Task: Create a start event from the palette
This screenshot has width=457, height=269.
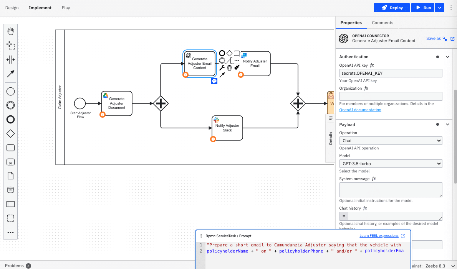Action: point(10,92)
